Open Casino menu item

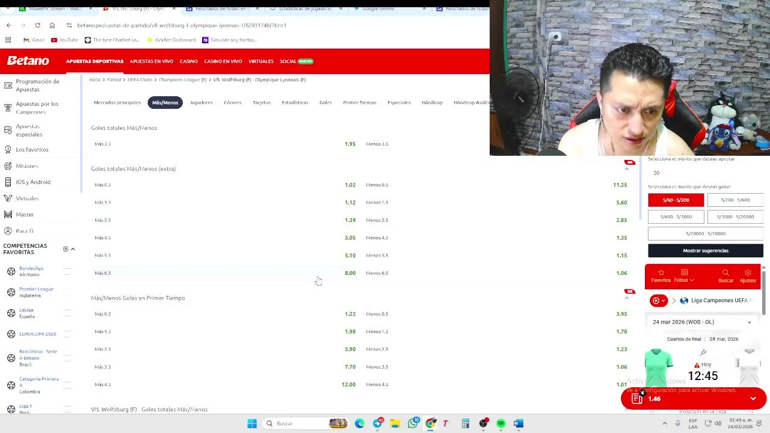click(188, 61)
